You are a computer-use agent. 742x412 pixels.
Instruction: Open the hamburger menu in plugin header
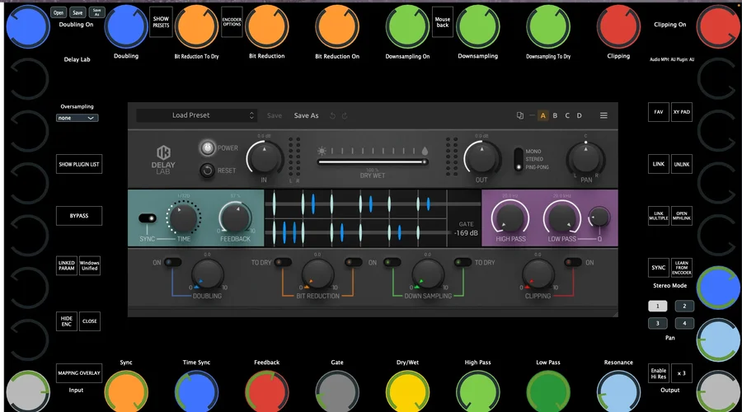603,115
